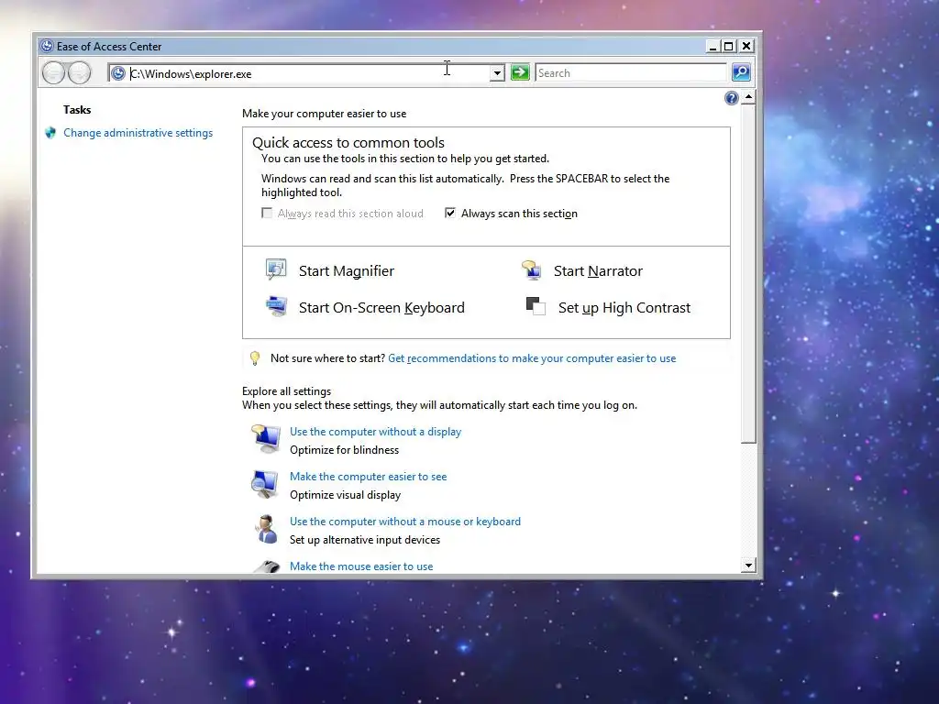Minimize the Ease of Access Center window

(x=713, y=46)
